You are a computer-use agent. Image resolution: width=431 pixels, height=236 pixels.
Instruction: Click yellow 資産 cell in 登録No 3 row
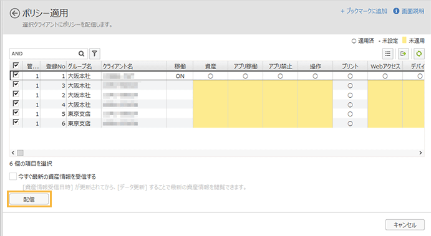point(211,85)
